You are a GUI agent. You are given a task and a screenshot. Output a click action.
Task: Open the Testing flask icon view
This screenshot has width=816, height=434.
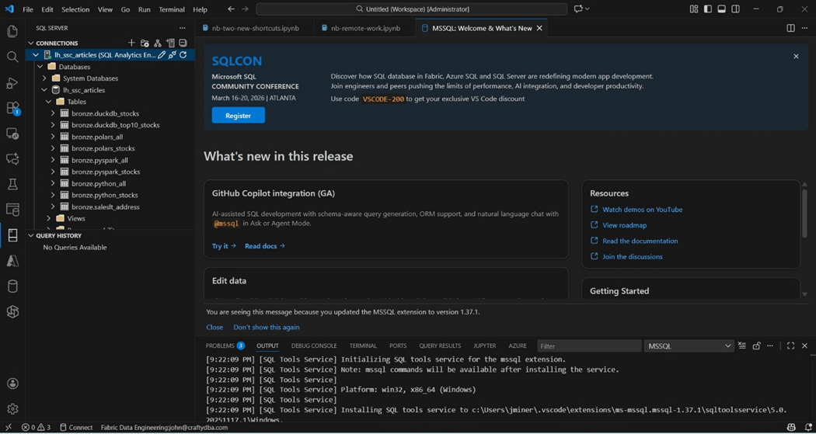click(x=12, y=185)
